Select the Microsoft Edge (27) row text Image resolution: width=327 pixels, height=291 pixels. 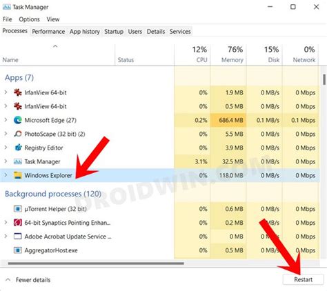pos(50,120)
